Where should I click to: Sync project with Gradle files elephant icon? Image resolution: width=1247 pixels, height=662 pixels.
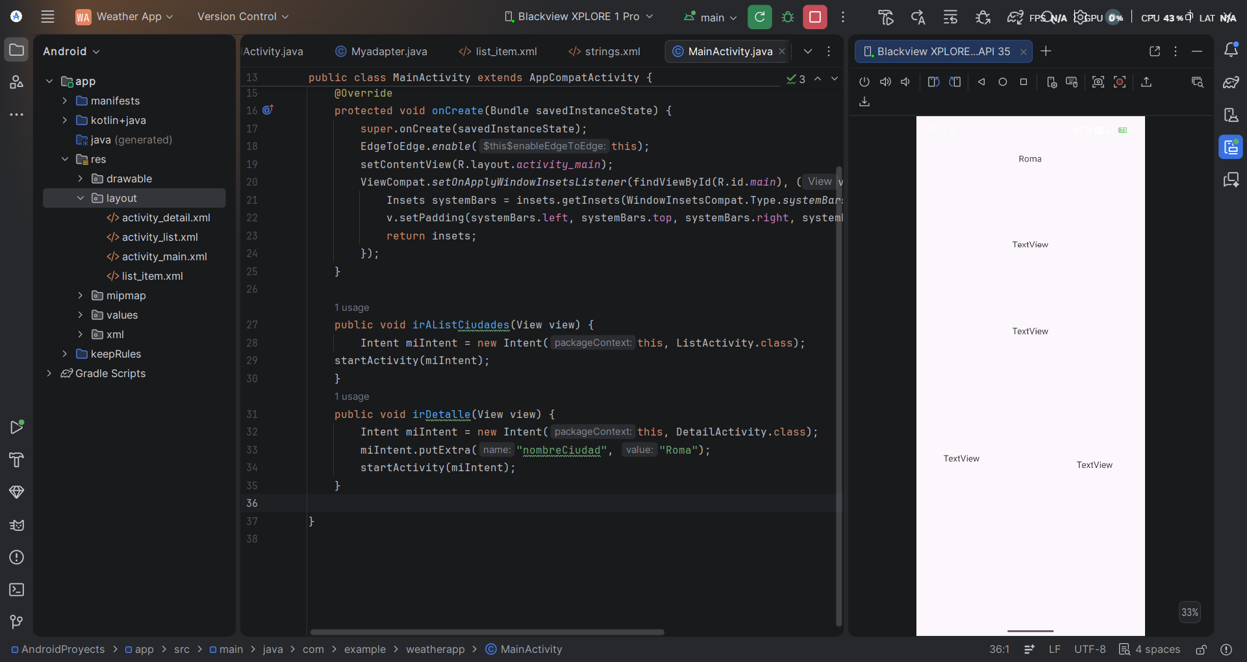point(1015,18)
